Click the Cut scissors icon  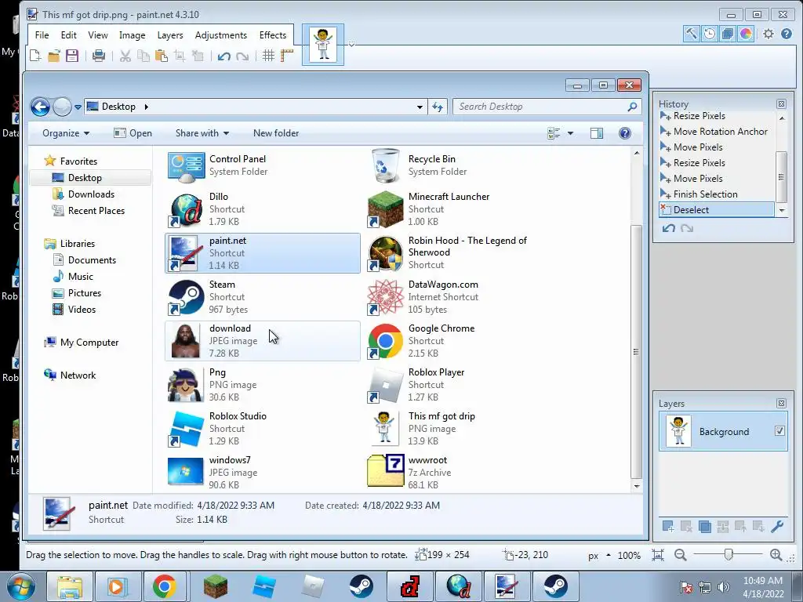coord(125,56)
